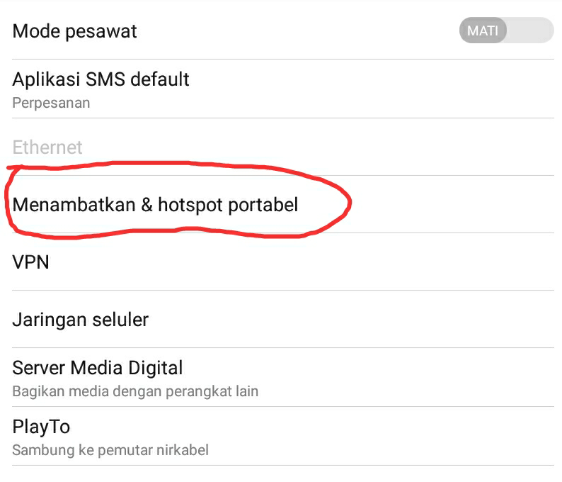Image resolution: width=562 pixels, height=482 pixels.
Task: Select the Mode pesawat label
Action: pyautogui.click(x=74, y=31)
